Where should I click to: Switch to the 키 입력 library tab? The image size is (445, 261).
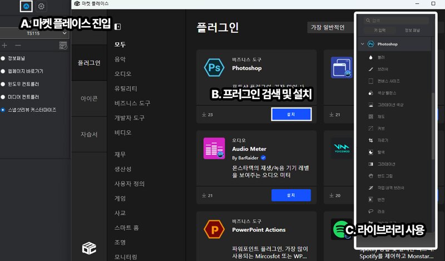[x=380, y=30]
